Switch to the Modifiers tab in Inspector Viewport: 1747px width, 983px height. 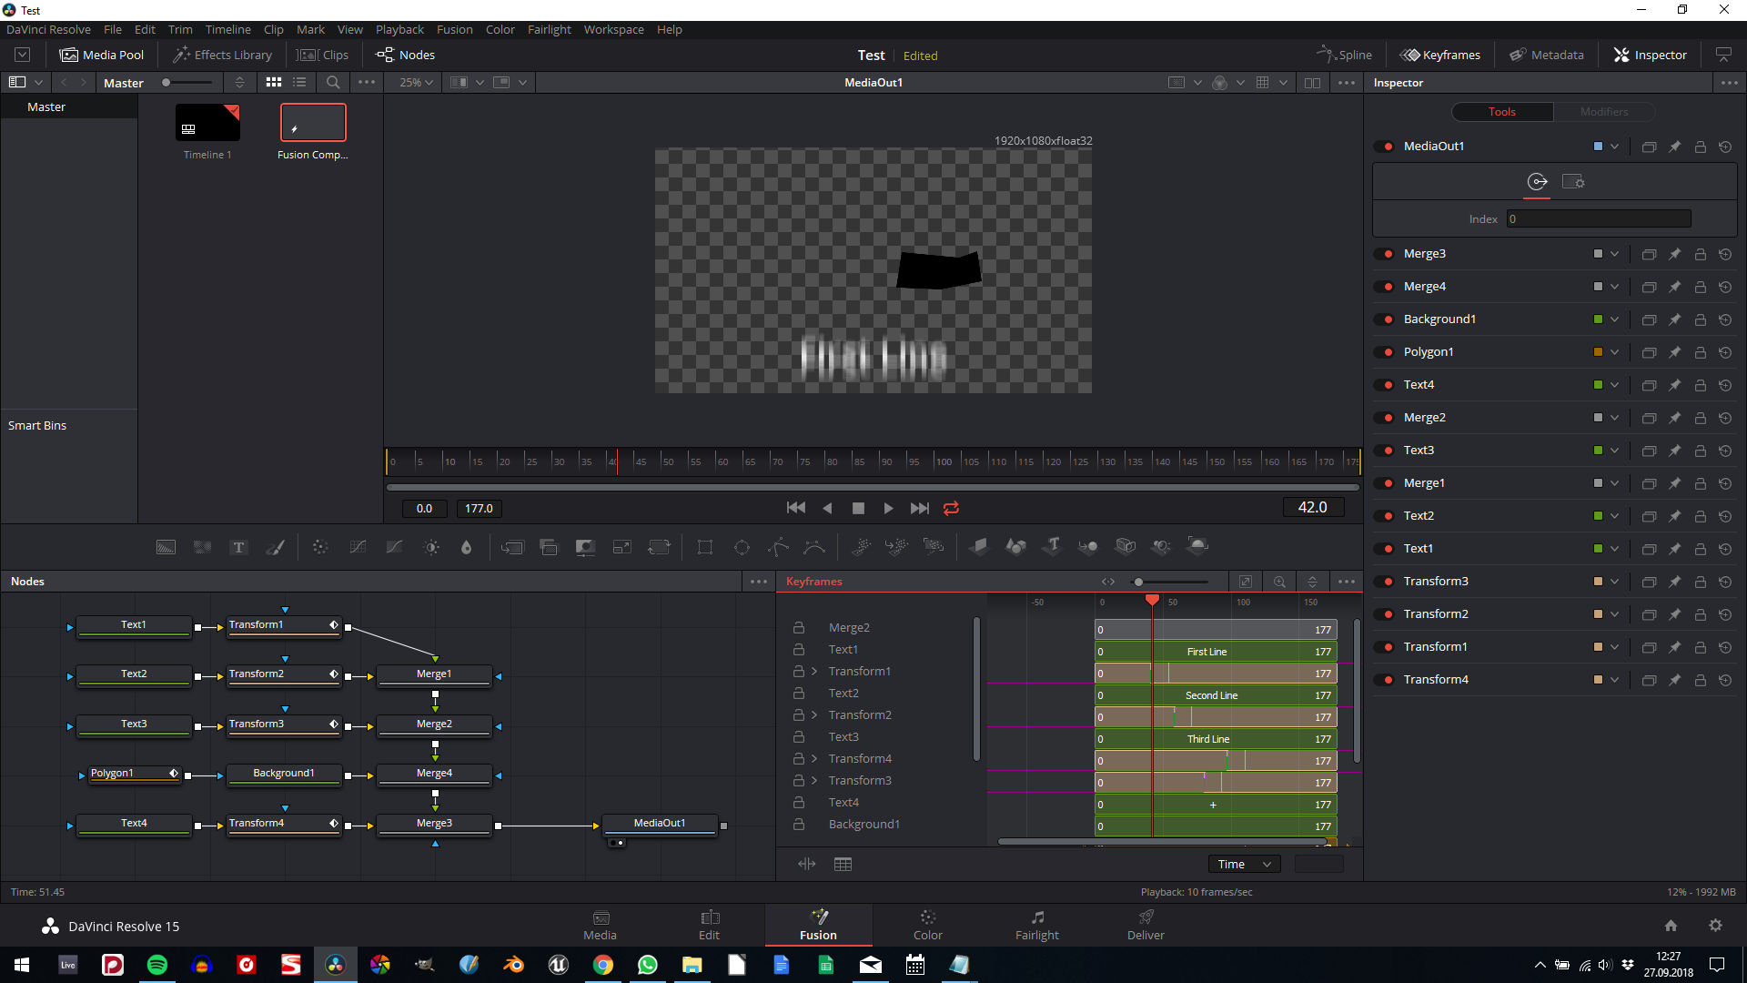1604,112
